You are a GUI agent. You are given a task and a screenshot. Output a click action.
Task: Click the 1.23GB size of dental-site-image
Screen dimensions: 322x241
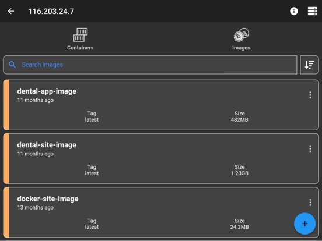tap(239, 173)
